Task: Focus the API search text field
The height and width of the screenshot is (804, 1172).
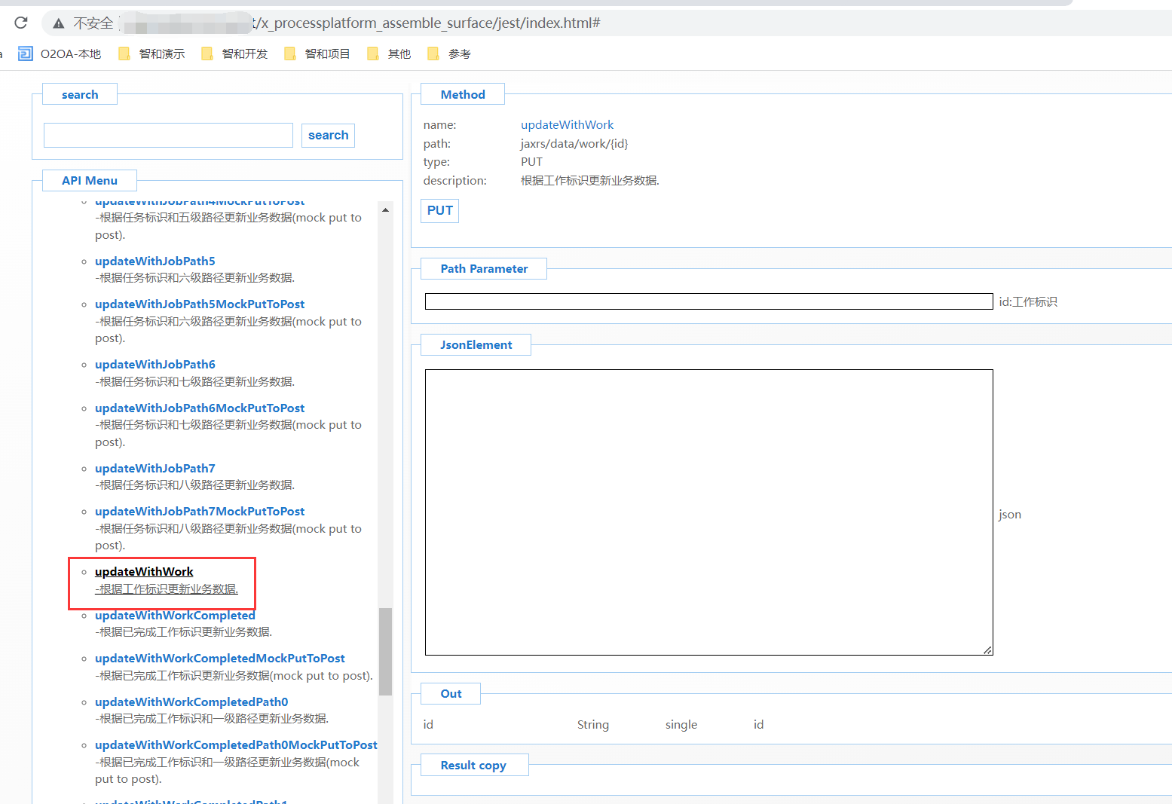Action: [168, 136]
